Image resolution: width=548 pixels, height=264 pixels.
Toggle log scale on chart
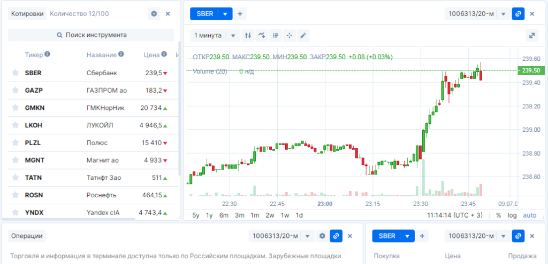click(512, 215)
